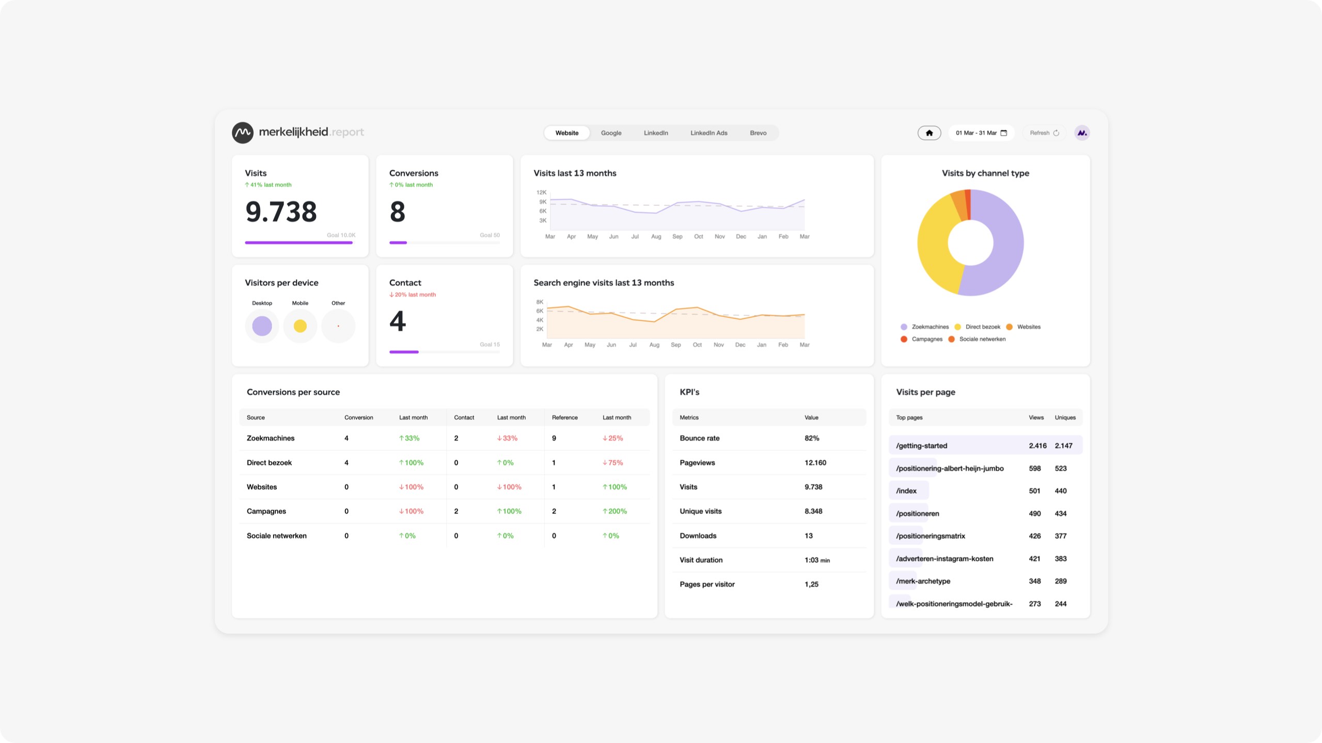This screenshot has width=1322, height=743.
Task: Click the Conversion column header
Action: (x=358, y=417)
